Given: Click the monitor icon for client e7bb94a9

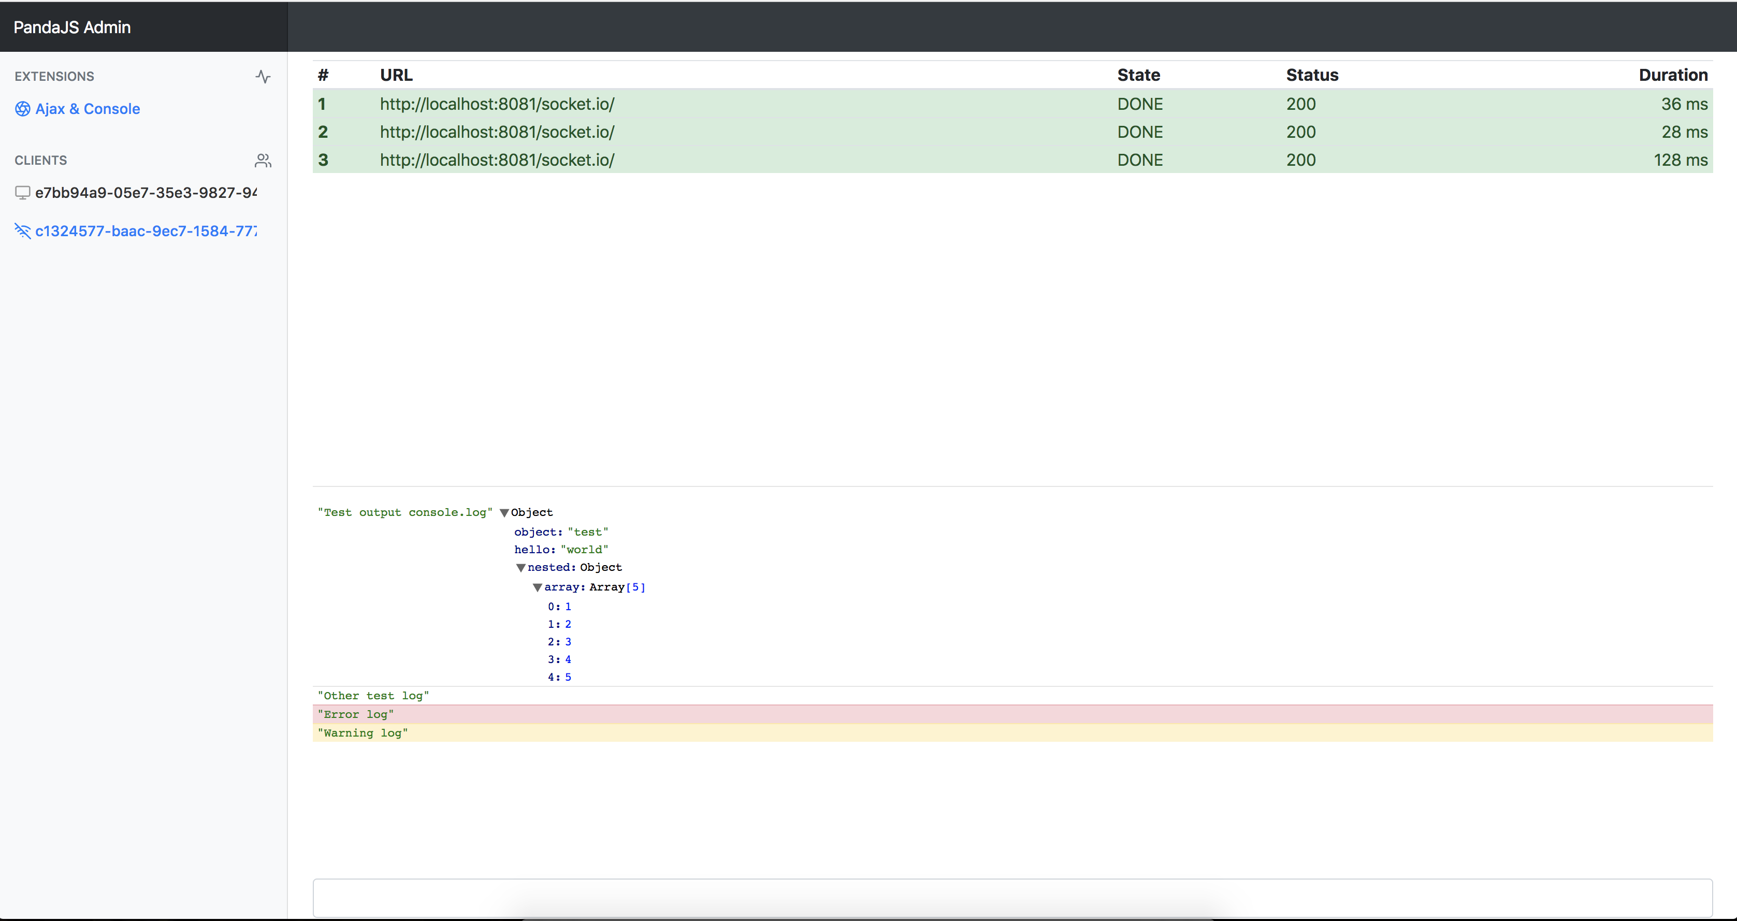Looking at the screenshot, I should click(x=22, y=193).
